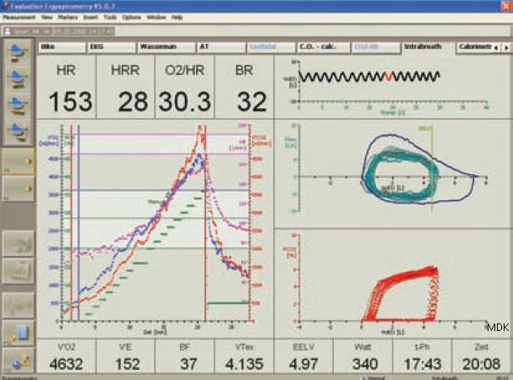Open the View menu

click(x=46, y=18)
